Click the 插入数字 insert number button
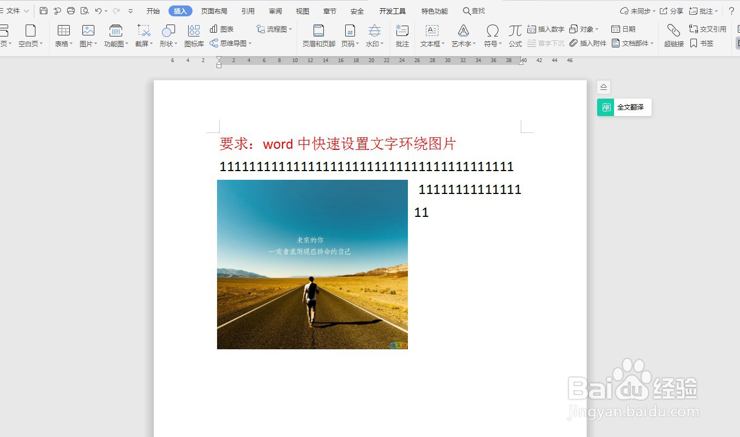Screen dimensions: 740x437 coord(546,29)
